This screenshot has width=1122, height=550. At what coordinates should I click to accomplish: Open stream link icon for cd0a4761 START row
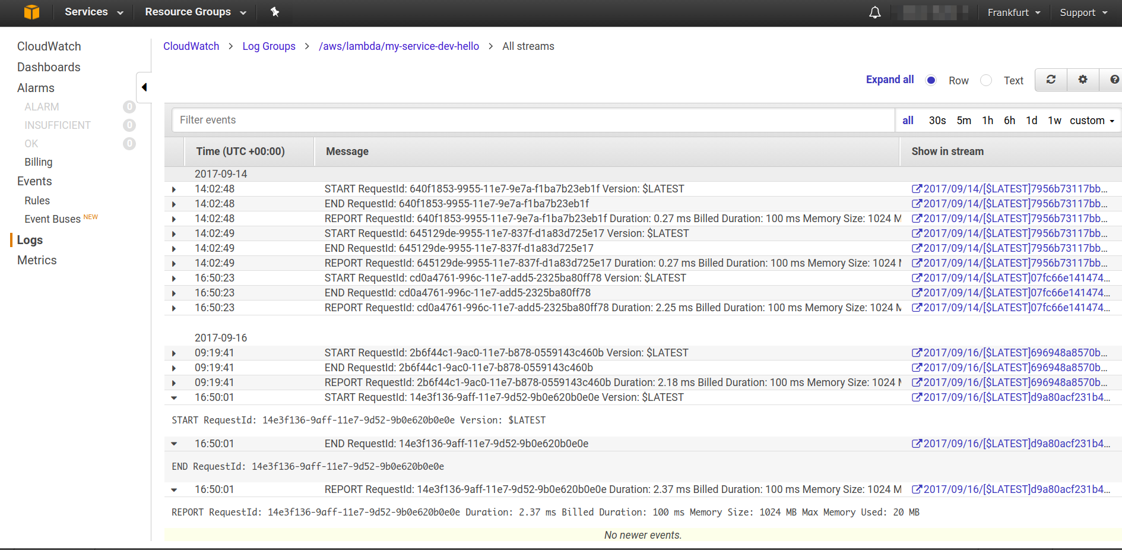(917, 278)
